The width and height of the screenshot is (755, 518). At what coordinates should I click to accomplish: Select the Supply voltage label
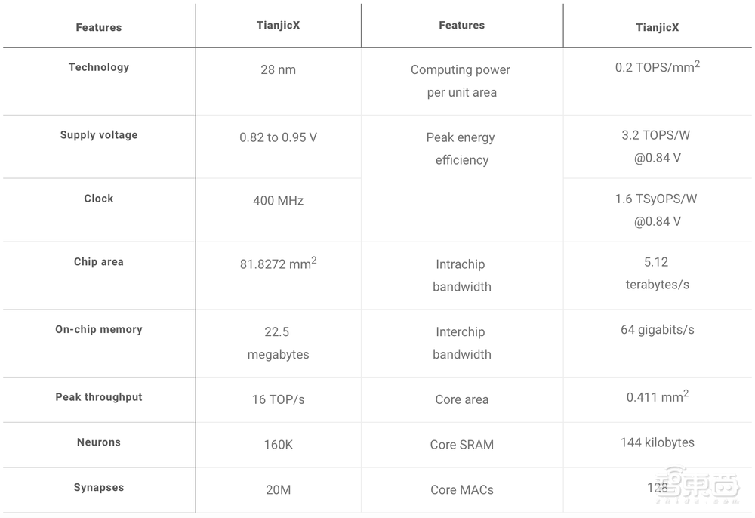click(99, 135)
